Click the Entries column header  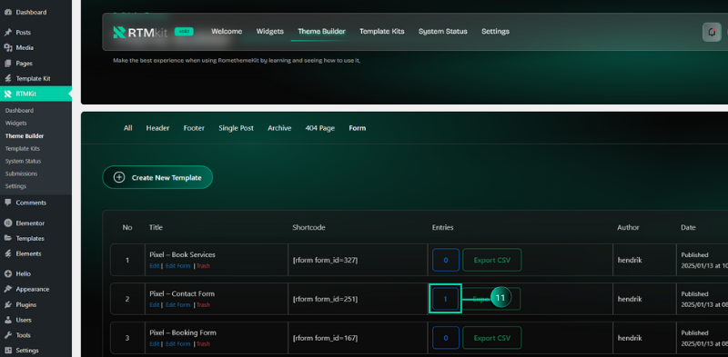443,228
